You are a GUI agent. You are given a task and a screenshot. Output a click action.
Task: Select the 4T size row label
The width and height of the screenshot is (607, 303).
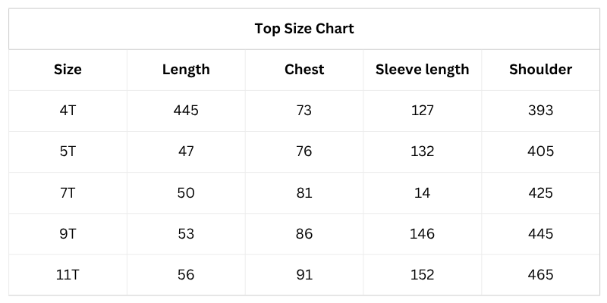68,111
